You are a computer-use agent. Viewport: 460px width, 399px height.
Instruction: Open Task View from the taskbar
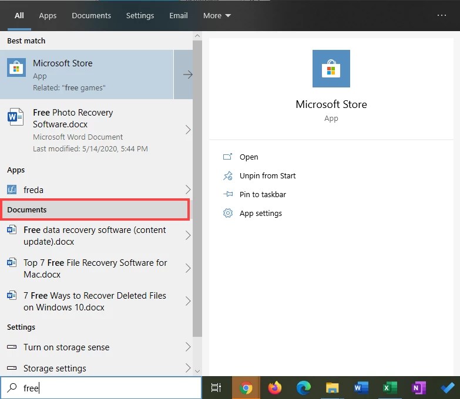tap(216, 388)
